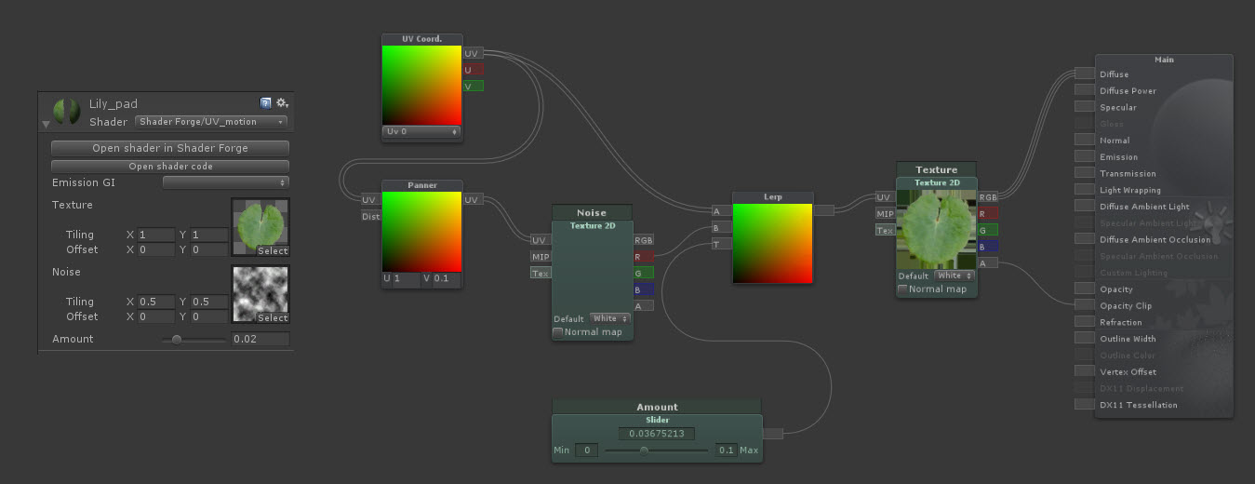The height and width of the screenshot is (484, 1255).
Task: Click the Lerp node output connector
Action: [823, 210]
